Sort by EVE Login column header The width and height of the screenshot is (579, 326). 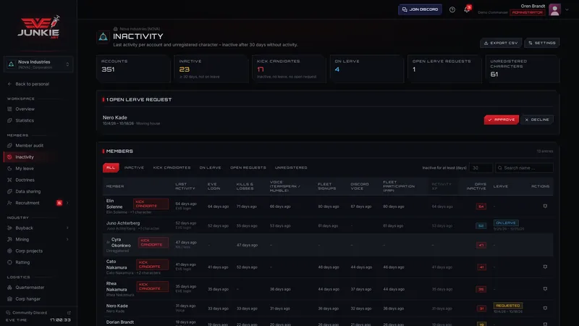tap(214, 186)
